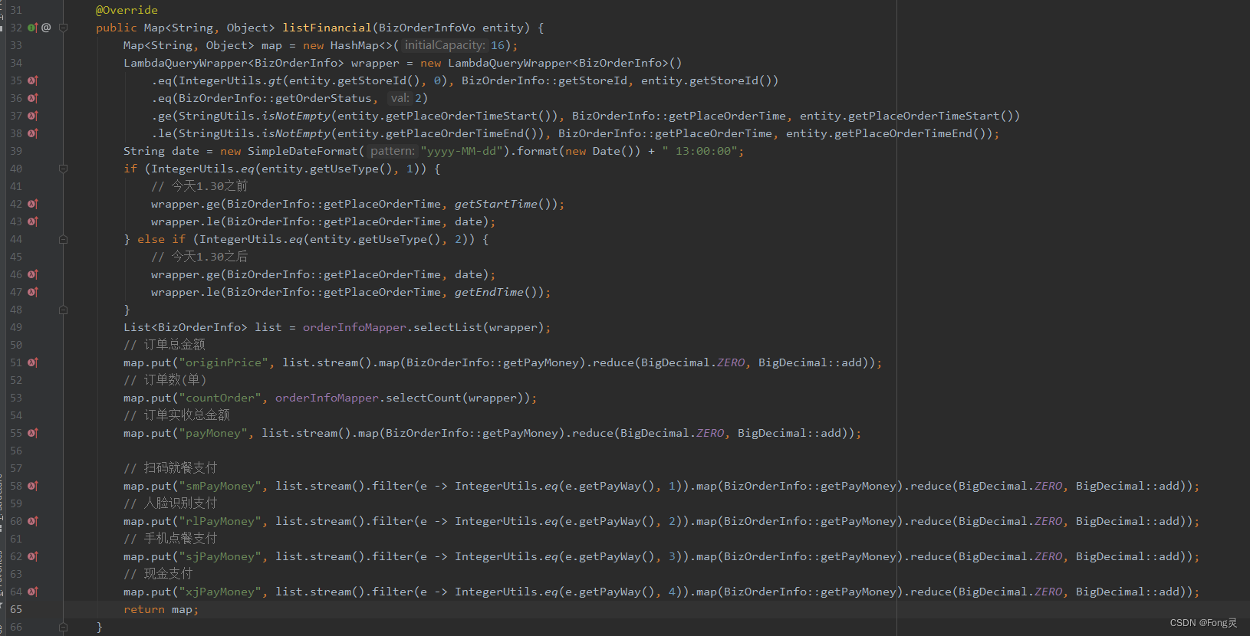This screenshot has height=636, width=1250.
Task: Click the gutter marker icon on line 36
Action: tap(33, 98)
